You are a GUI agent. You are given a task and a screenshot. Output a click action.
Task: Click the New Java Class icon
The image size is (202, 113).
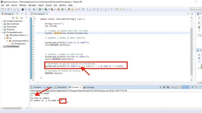tap(62, 9)
